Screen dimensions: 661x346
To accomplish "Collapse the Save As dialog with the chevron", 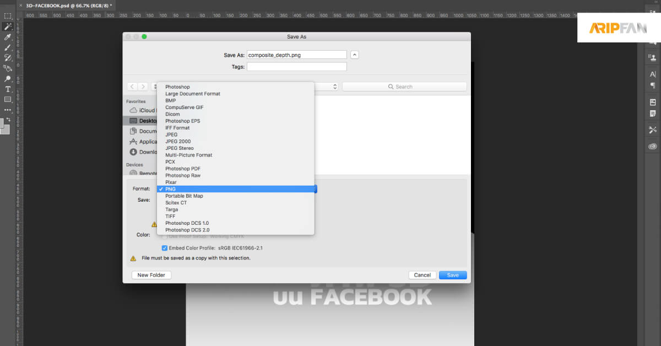I will (x=355, y=55).
